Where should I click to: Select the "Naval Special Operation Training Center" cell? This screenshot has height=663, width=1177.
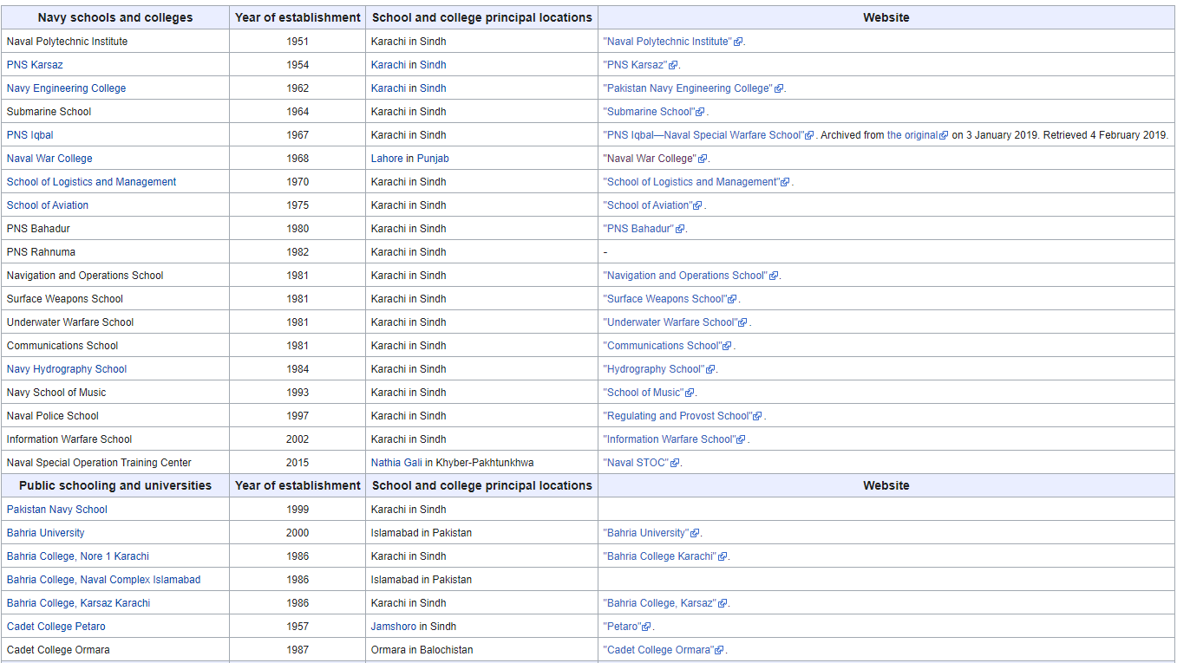(115, 463)
